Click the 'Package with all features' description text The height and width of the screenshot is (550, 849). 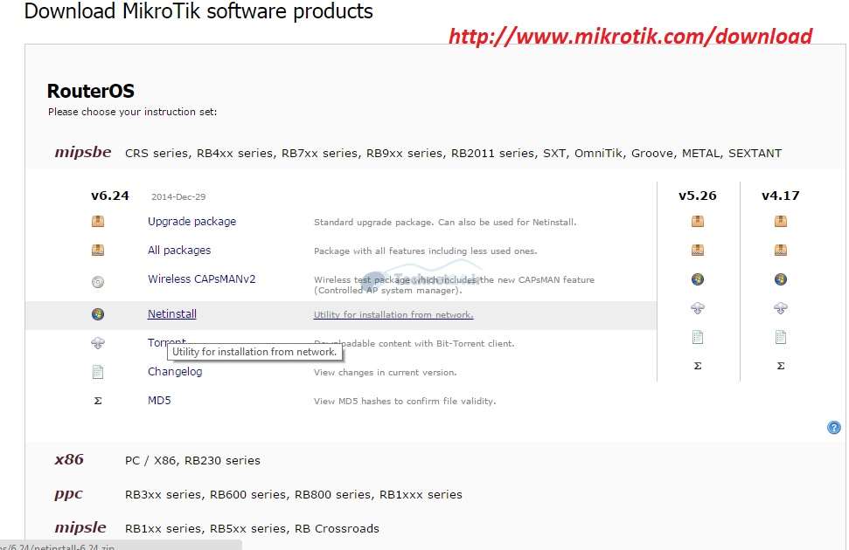tap(425, 251)
